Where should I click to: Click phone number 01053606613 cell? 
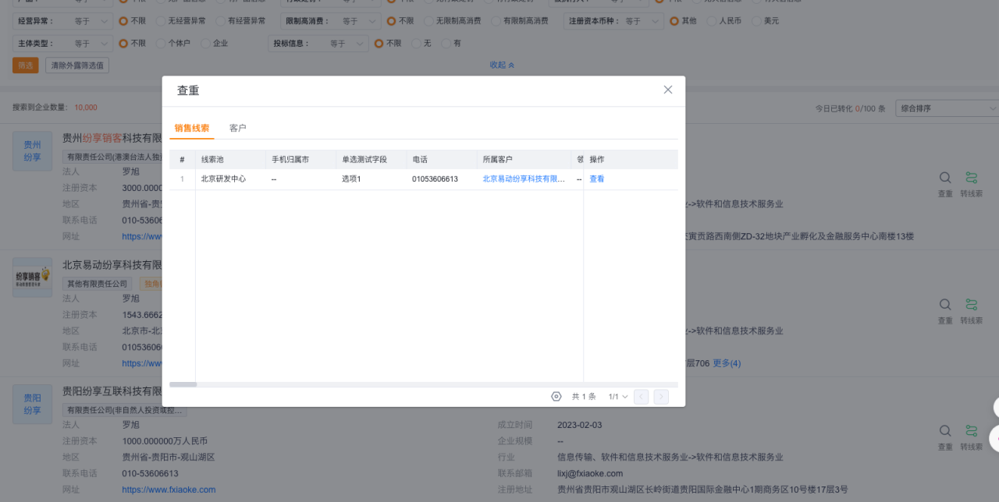coord(435,179)
